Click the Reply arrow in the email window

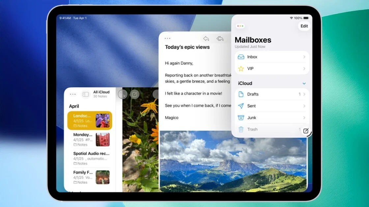tap(206, 39)
